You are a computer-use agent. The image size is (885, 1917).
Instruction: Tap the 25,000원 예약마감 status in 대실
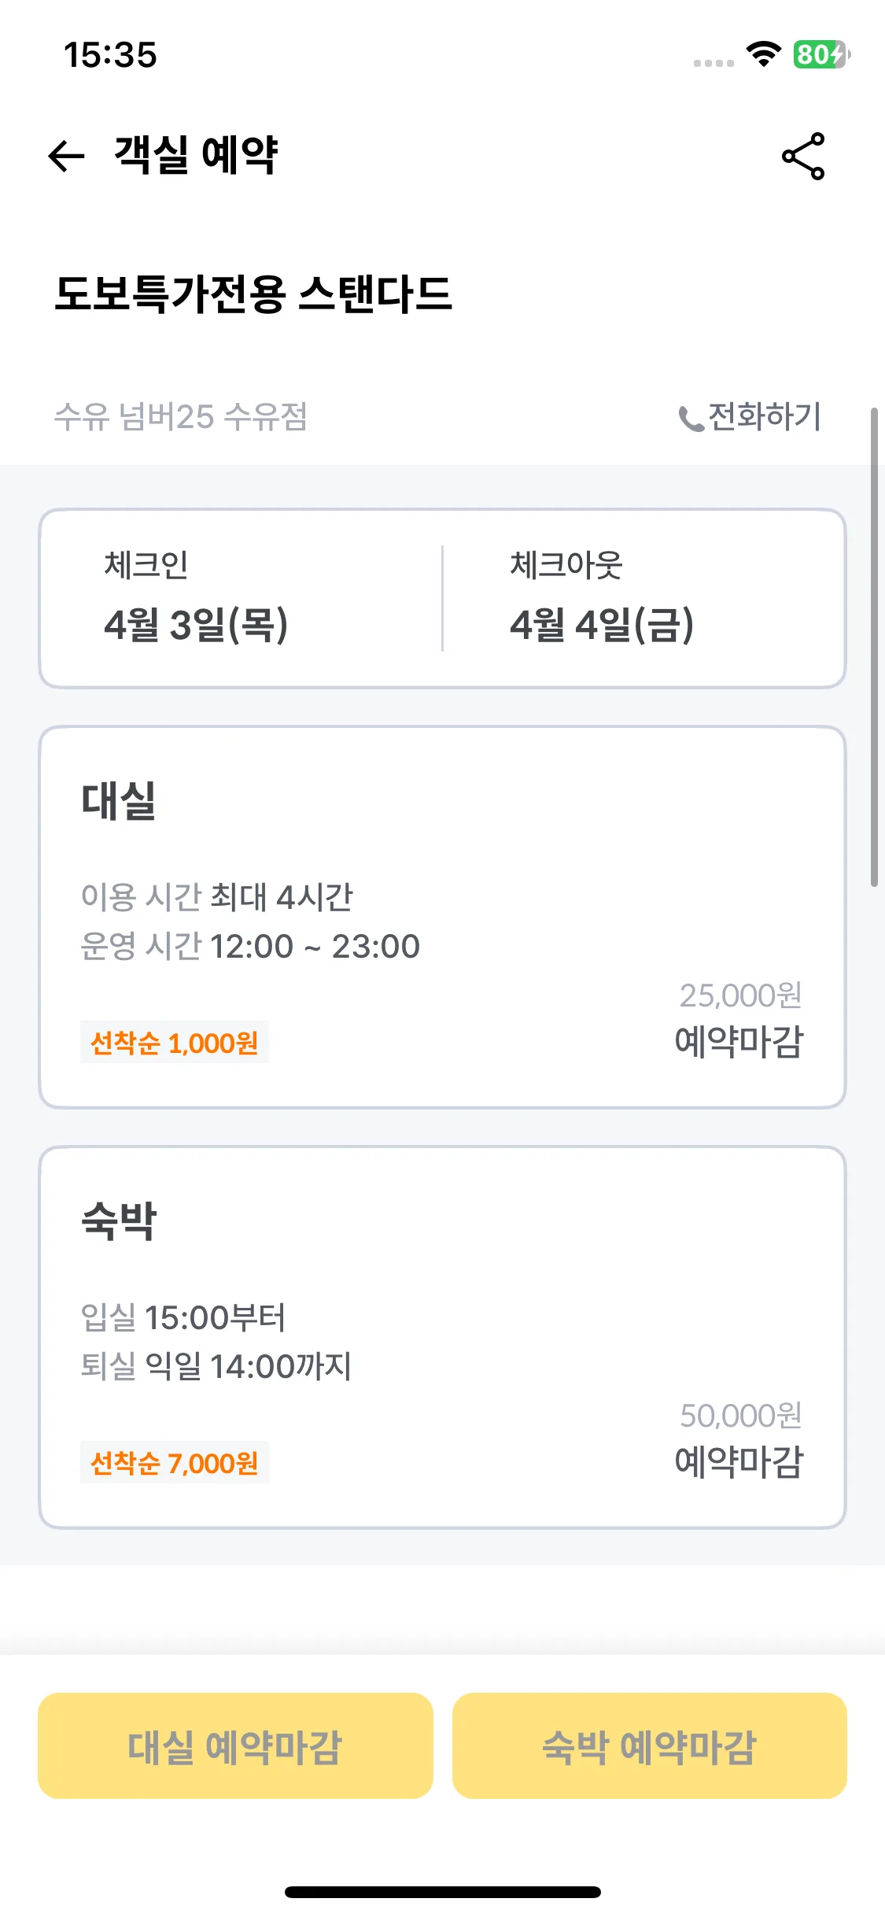click(739, 1020)
